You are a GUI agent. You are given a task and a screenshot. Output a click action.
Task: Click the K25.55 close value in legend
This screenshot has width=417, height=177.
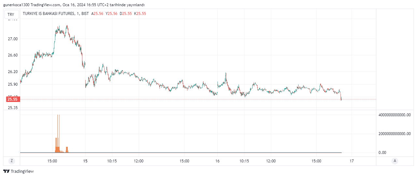click(x=140, y=14)
